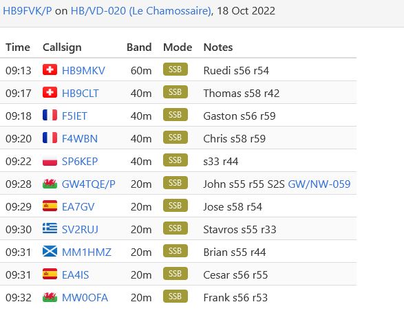
Task: Open callsign EA4IS profile
Action: [75, 275]
